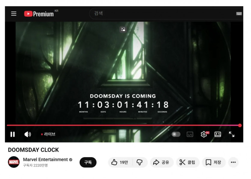Dislike the DOOMSDAY CLOCK video
The image size is (251, 179).
click(139, 162)
